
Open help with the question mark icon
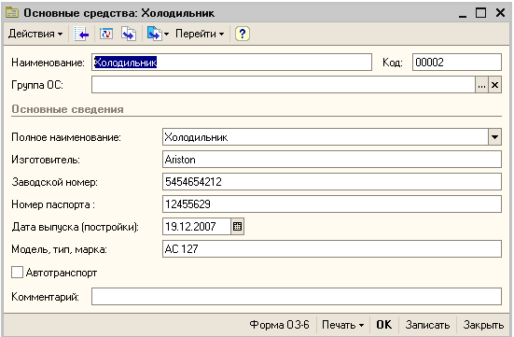tap(243, 34)
